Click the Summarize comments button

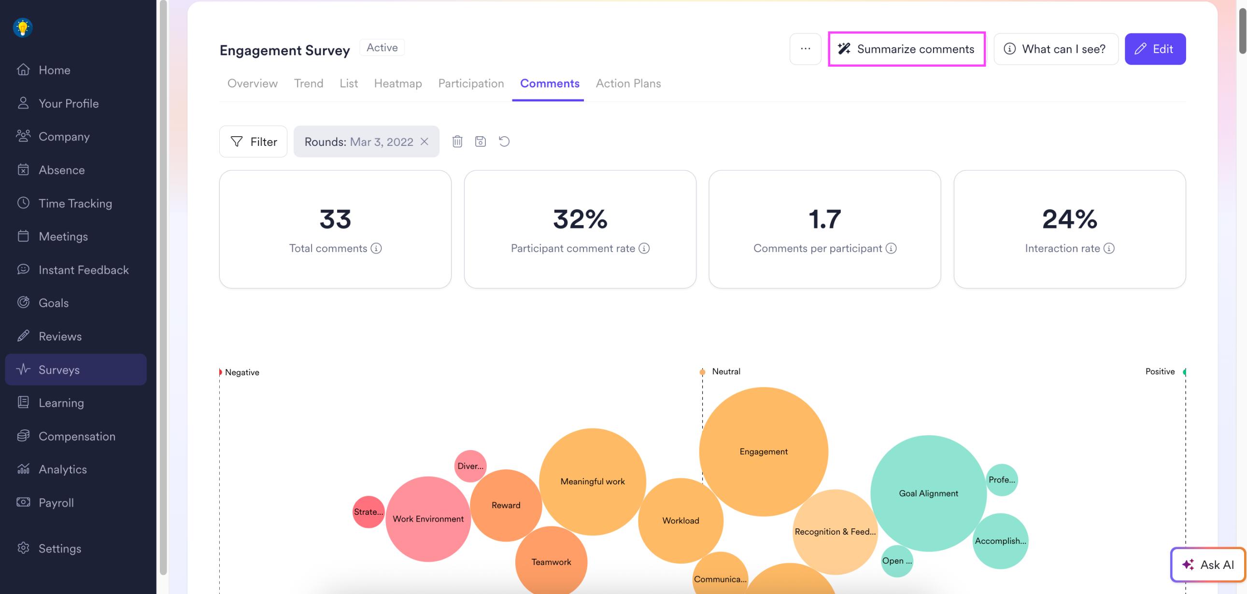point(907,49)
